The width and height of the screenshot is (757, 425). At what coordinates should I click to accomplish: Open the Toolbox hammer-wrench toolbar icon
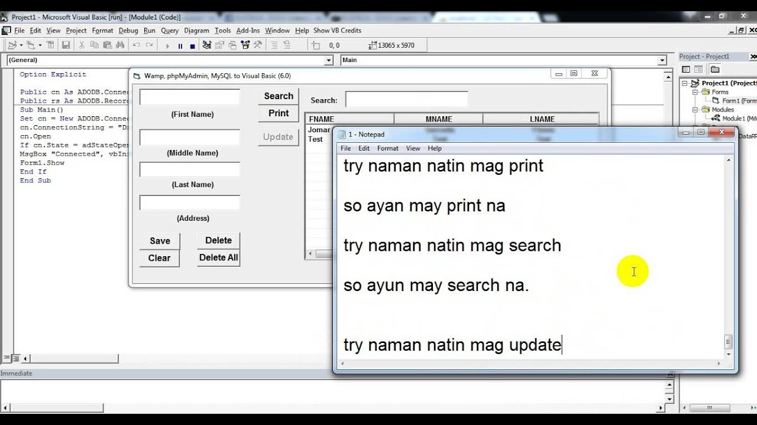pyautogui.click(x=258, y=45)
